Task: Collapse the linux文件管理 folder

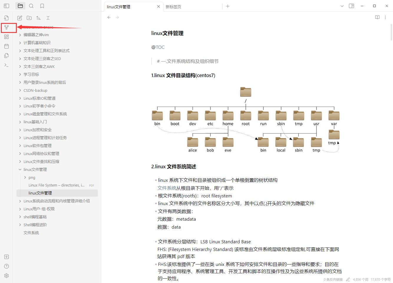Action: coord(20,169)
